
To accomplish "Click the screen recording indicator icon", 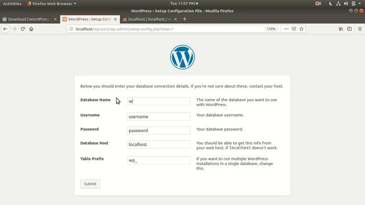I will point(318,3).
